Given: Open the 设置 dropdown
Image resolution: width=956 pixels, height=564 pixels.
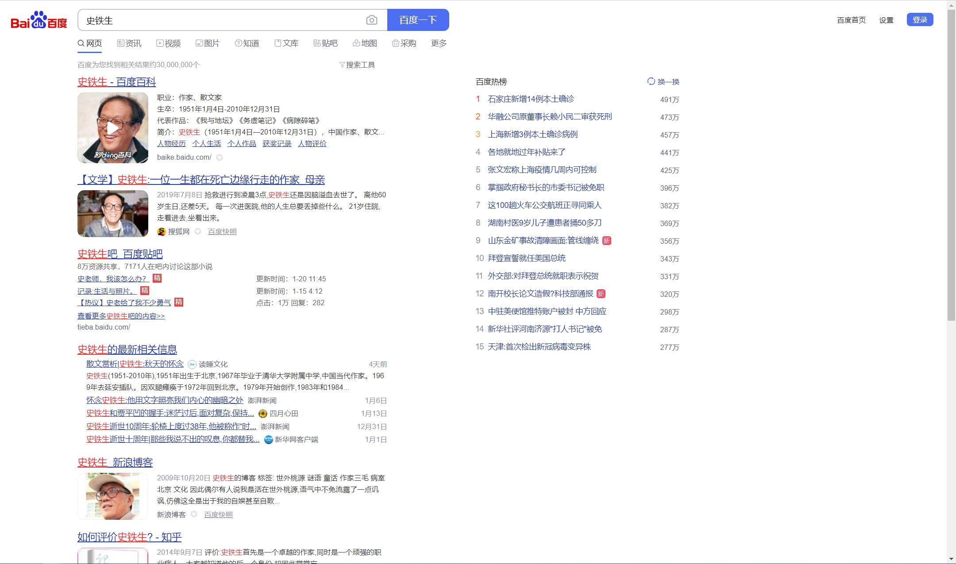Looking at the screenshot, I should (887, 20).
